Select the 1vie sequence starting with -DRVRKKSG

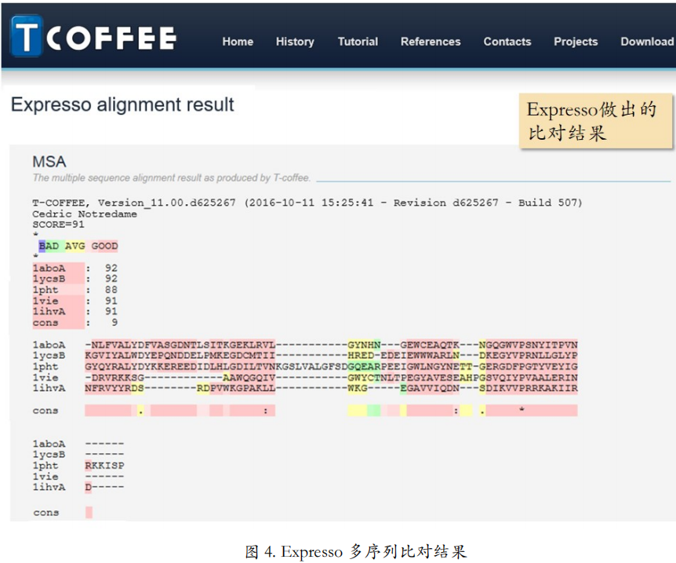coord(331,378)
